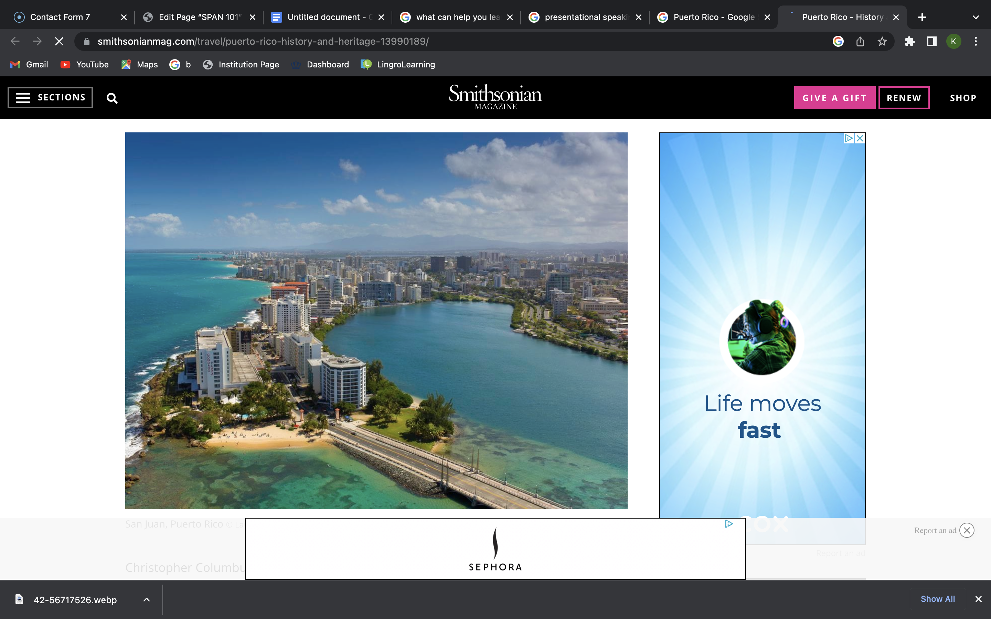Click the GIVE A GIFT button

click(x=834, y=98)
